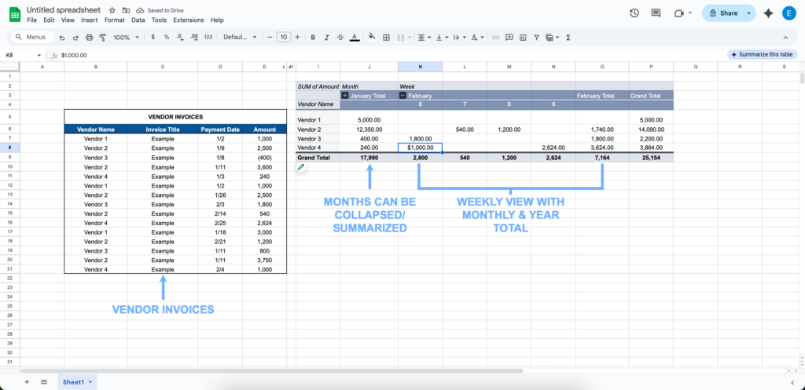The width and height of the screenshot is (805, 390).
Task: Open version history clock icon
Action: coord(634,13)
